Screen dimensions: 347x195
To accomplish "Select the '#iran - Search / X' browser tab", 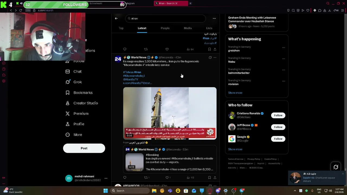I will [171, 3].
